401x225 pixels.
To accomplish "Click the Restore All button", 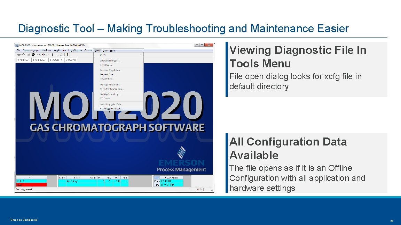I will click(56, 60).
